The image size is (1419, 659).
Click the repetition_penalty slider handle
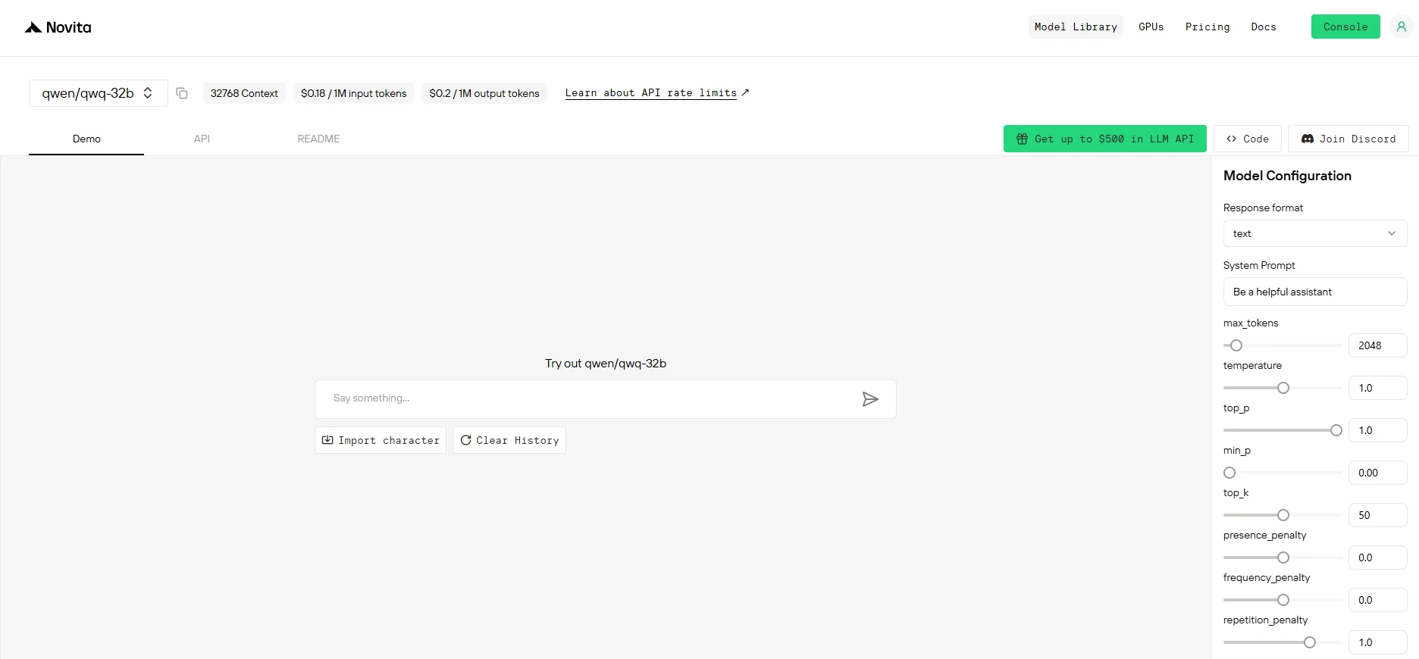click(1310, 642)
